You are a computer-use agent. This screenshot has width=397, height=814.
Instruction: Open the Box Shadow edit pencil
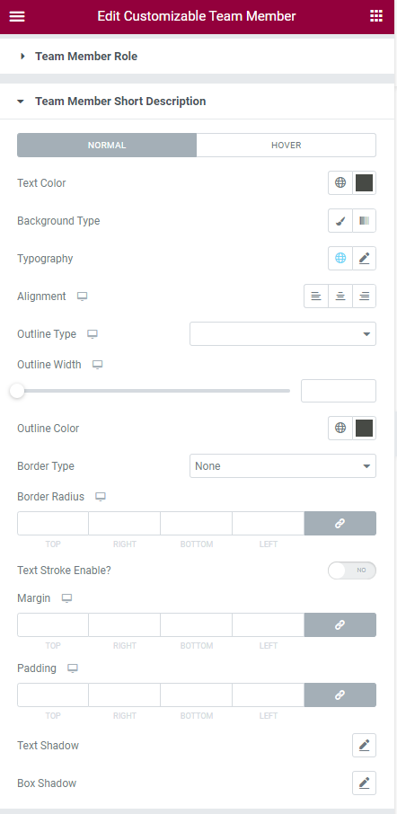pyautogui.click(x=365, y=783)
